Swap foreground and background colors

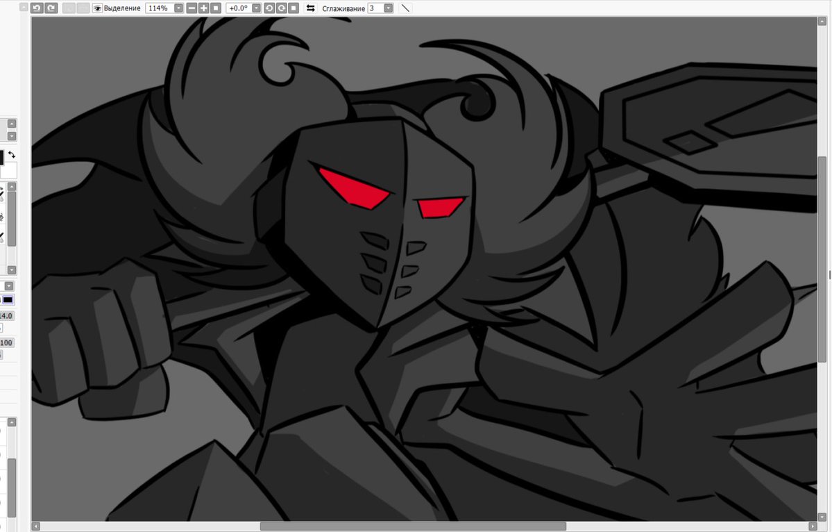12,155
